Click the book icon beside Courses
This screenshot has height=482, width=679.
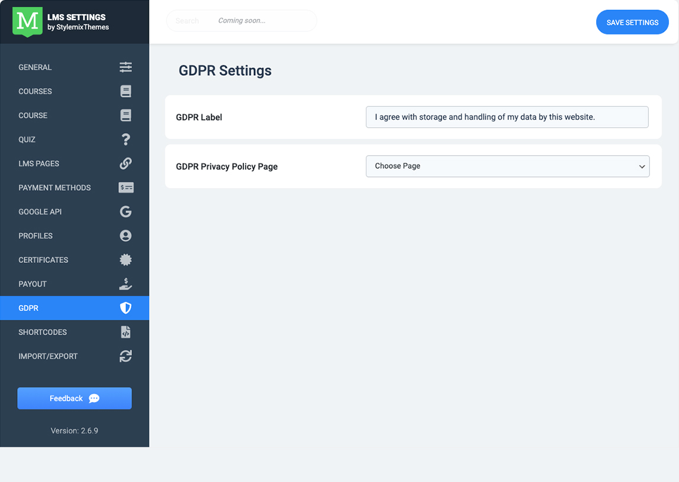[125, 91]
